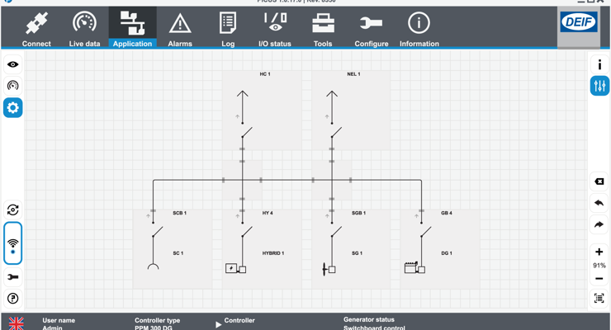The height and width of the screenshot is (330, 611).
Task: Redo the last diagram change
Action: 599,224
